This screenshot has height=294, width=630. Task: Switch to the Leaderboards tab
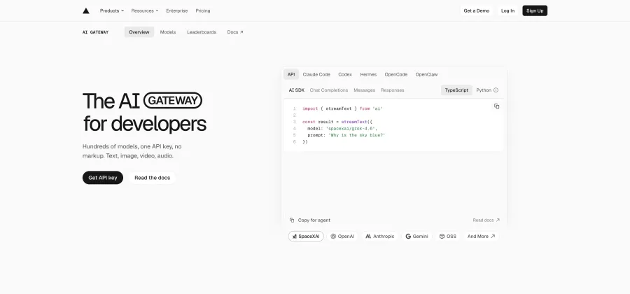(202, 32)
